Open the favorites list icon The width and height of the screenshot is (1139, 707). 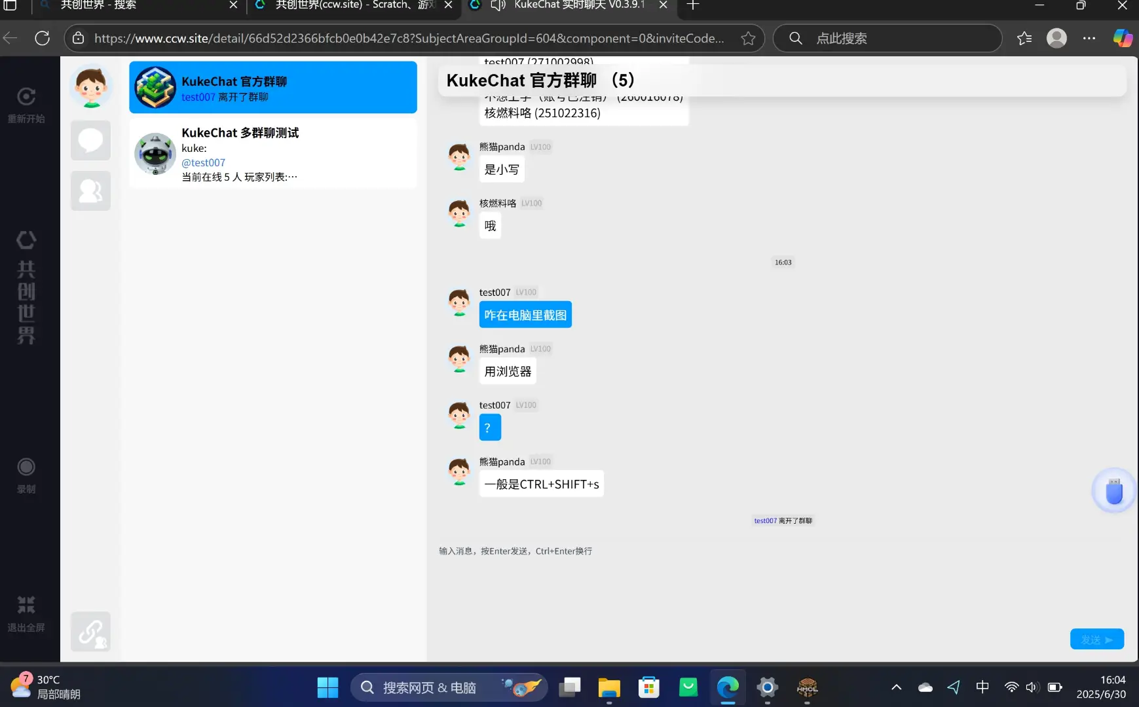pos(1024,38)
